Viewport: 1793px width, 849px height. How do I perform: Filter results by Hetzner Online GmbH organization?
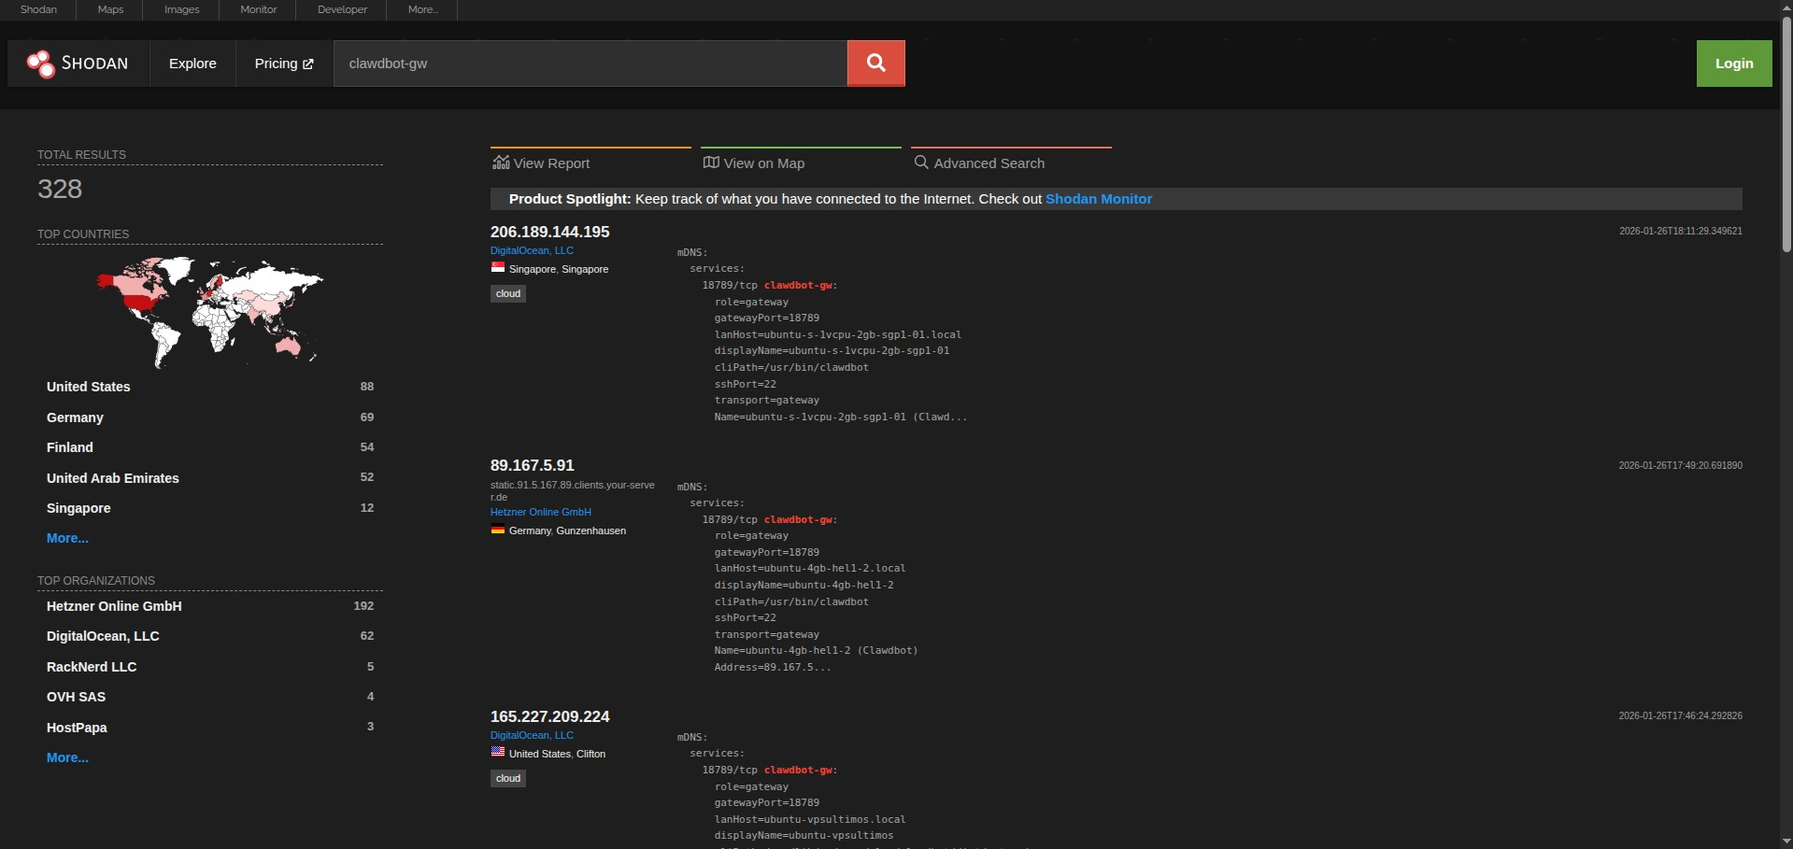coord(114,606)
